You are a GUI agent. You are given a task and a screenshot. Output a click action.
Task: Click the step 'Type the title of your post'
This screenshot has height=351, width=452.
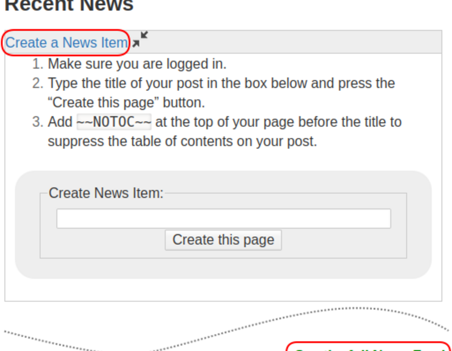click(221, 93)
